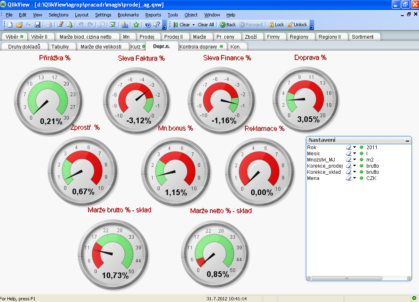419x302 pixels.
Task: Lock current selections
Action: tap(277, 25)
